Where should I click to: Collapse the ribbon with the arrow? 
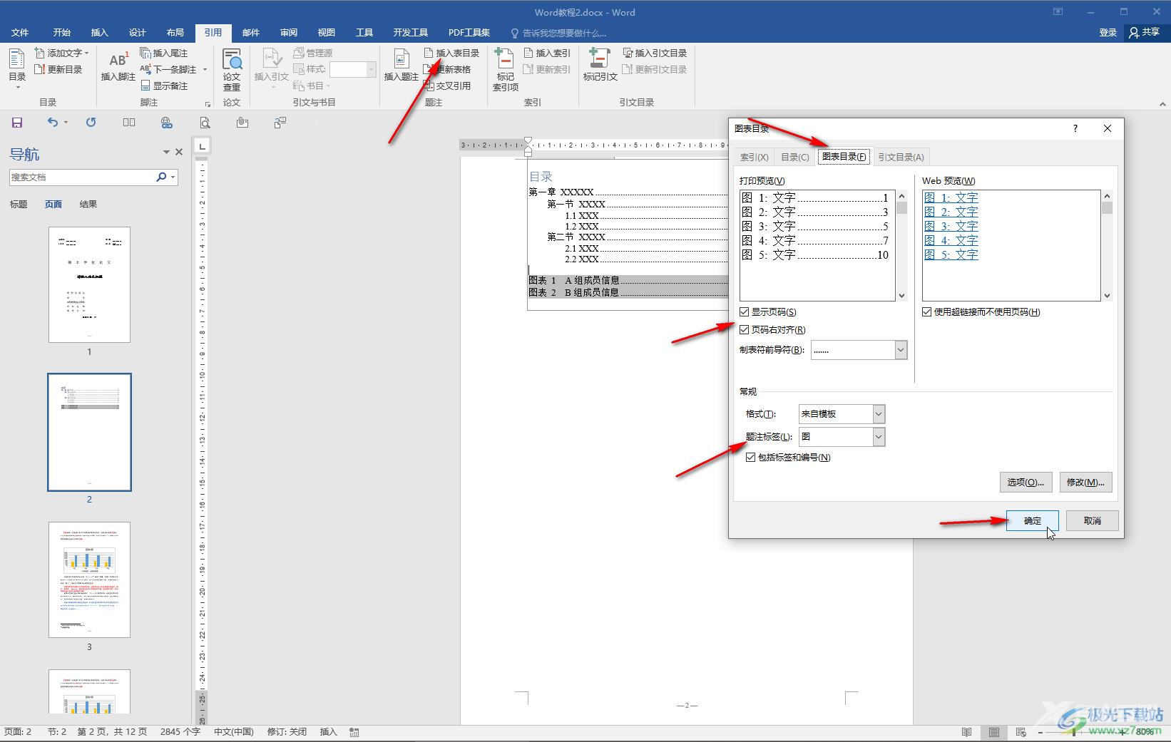pyautogui.click(x=1162, y=104)
